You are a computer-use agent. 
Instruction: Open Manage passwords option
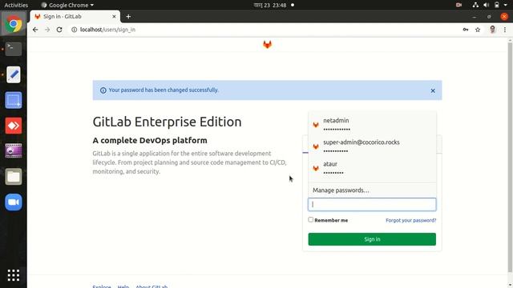(372, 190)
